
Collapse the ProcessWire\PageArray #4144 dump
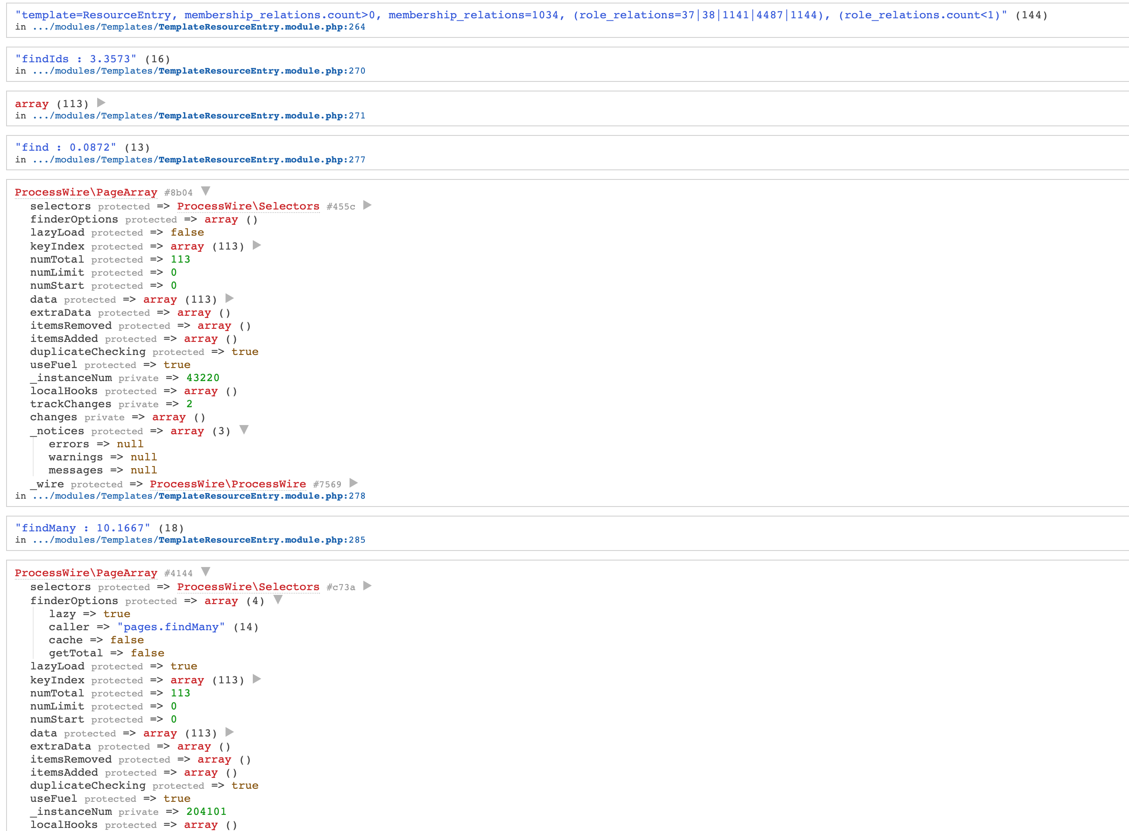[205, 572]
